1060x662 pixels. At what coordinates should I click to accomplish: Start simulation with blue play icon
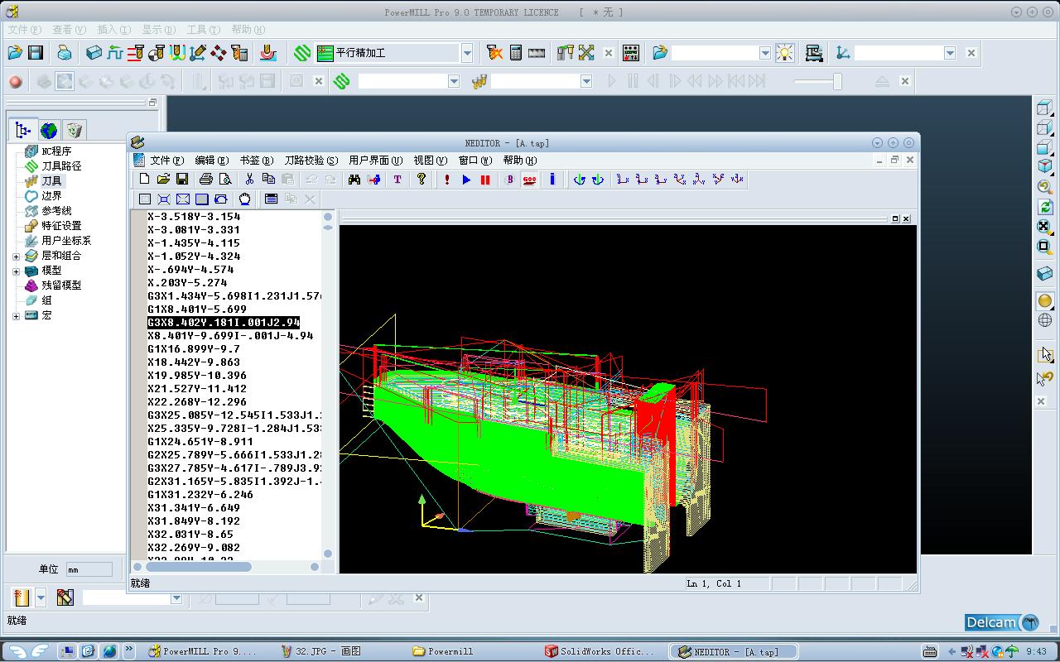(x=466, y=179)
